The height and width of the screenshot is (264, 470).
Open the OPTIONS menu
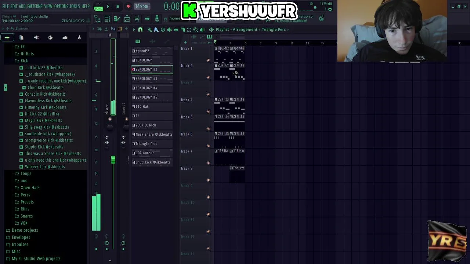[x=61, y=7]
